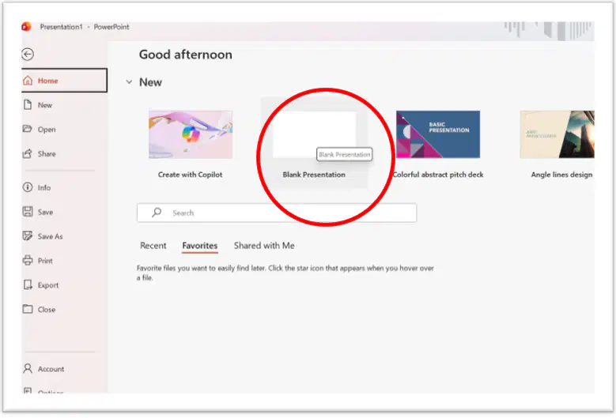Click the Save As icon
This screenshot has height=418, width=616.
(28, 236)
